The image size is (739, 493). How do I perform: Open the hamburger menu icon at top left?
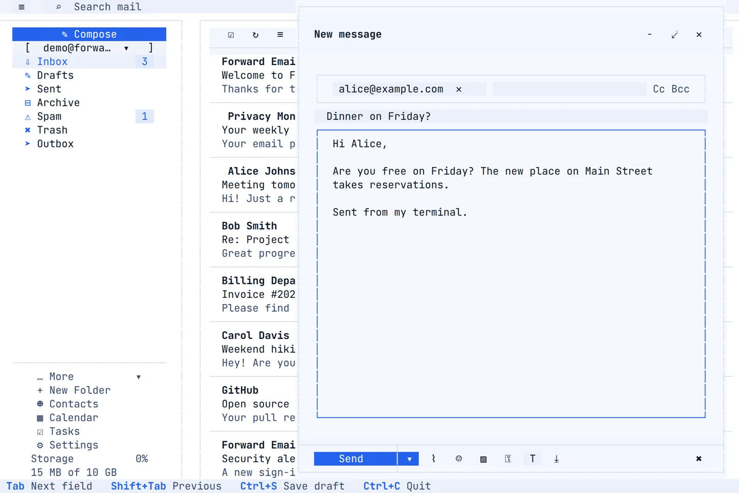click(22, 7)
